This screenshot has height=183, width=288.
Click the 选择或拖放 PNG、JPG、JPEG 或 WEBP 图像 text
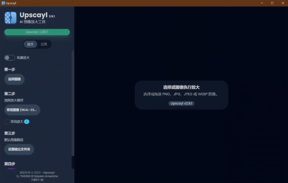pos(181,94)
